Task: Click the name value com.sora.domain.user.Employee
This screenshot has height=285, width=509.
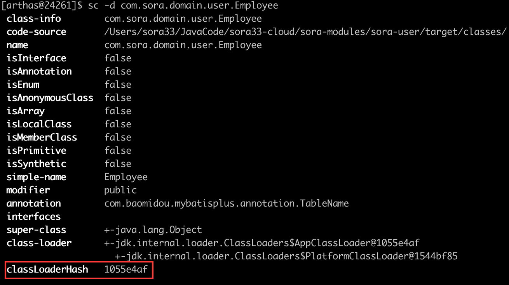Action: click(x=183, y=45)
